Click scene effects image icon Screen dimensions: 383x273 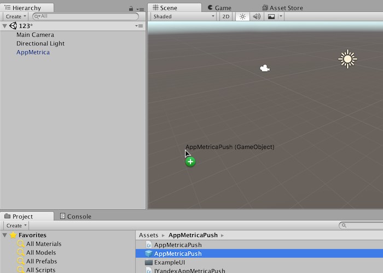[x=271, y=16]
